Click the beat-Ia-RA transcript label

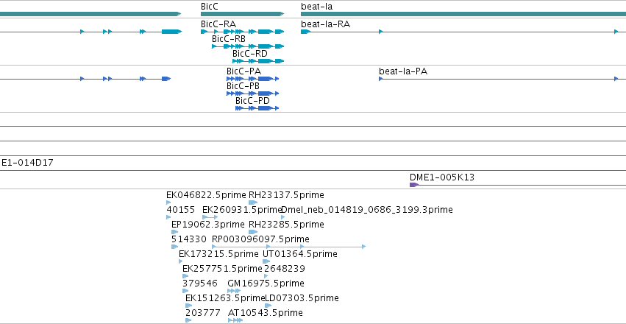pos(325,24)
